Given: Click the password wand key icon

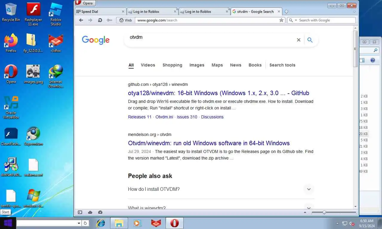Looking at the screenshot, I should point(110,20).
